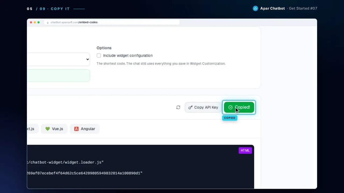Select the Angular framework tab
The image size is (344, 193).
[85, 129]
